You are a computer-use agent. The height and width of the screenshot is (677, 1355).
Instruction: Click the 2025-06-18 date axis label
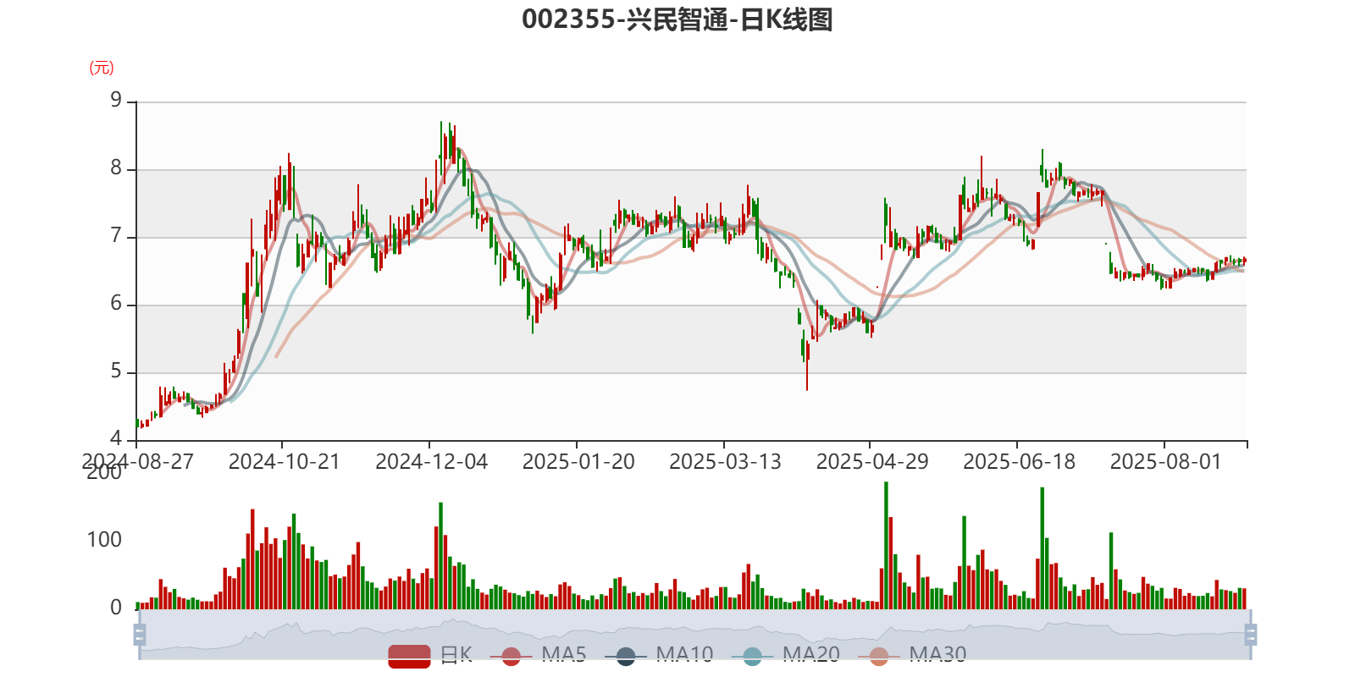(x=1019, y=462)
